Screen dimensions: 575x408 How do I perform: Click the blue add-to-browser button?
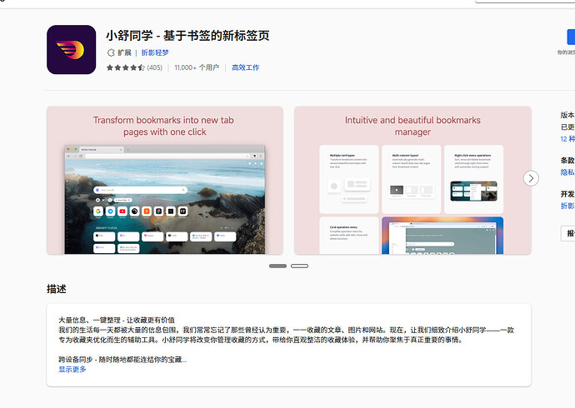[571, 37]
